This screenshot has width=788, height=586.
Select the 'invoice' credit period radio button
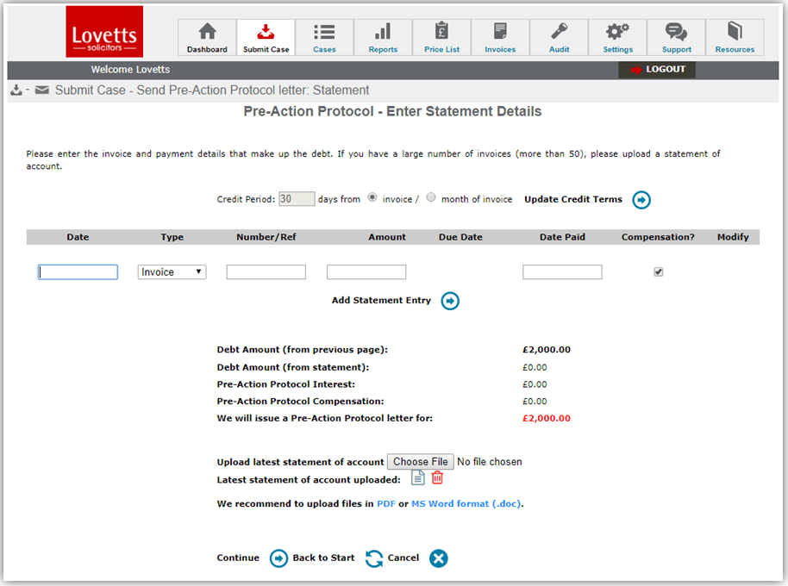click(372, 197)
